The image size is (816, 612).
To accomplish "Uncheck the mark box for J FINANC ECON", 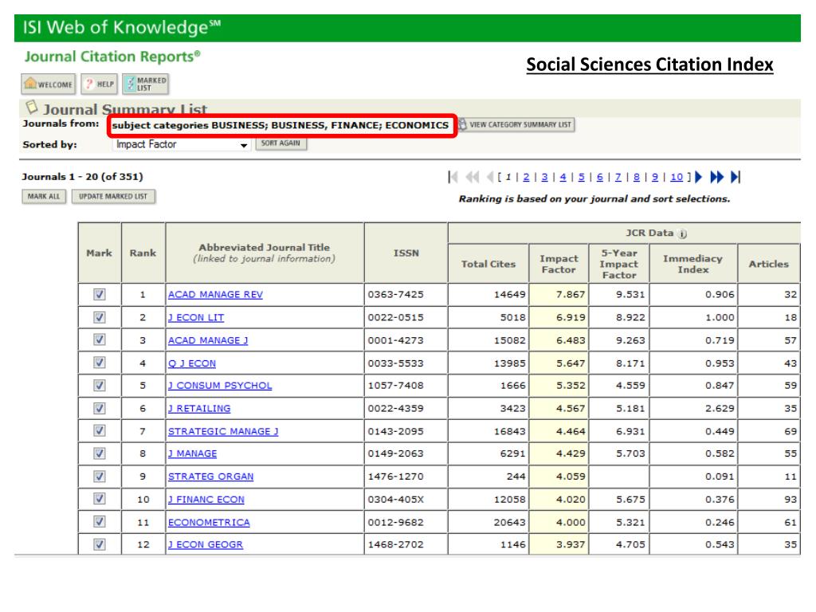I will (100, 499).
